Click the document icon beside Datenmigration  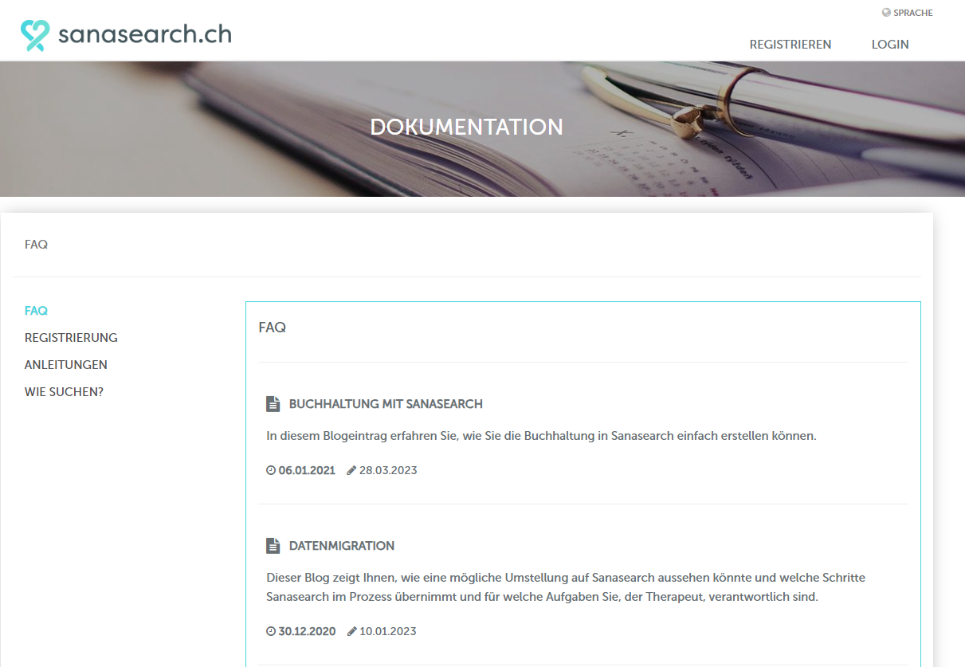(273, 546)
